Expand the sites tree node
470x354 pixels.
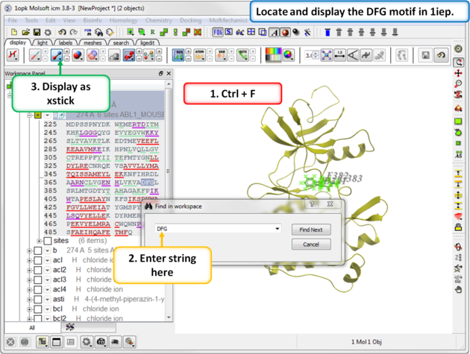click(39, 241)
